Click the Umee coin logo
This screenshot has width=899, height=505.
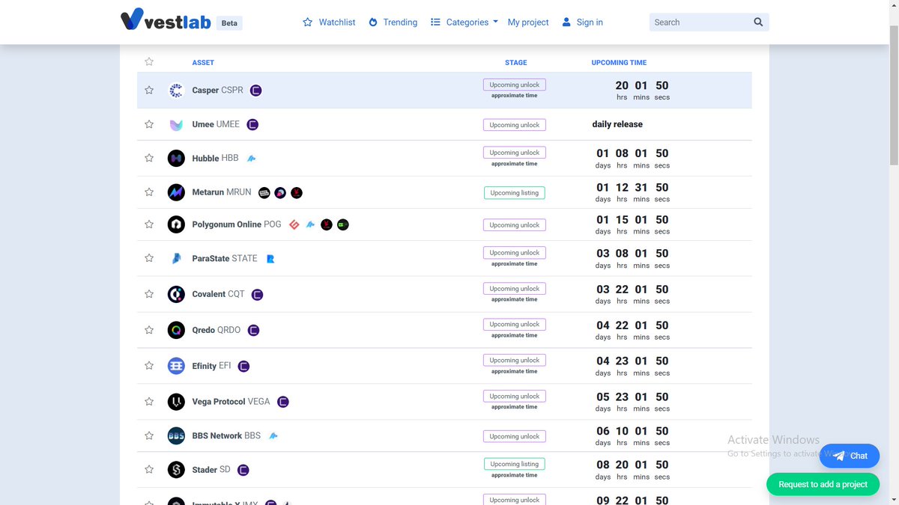[x=176, y=125]
